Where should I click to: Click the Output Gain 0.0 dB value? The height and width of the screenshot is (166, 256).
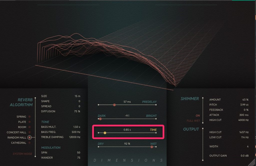(x=244, y=156)
